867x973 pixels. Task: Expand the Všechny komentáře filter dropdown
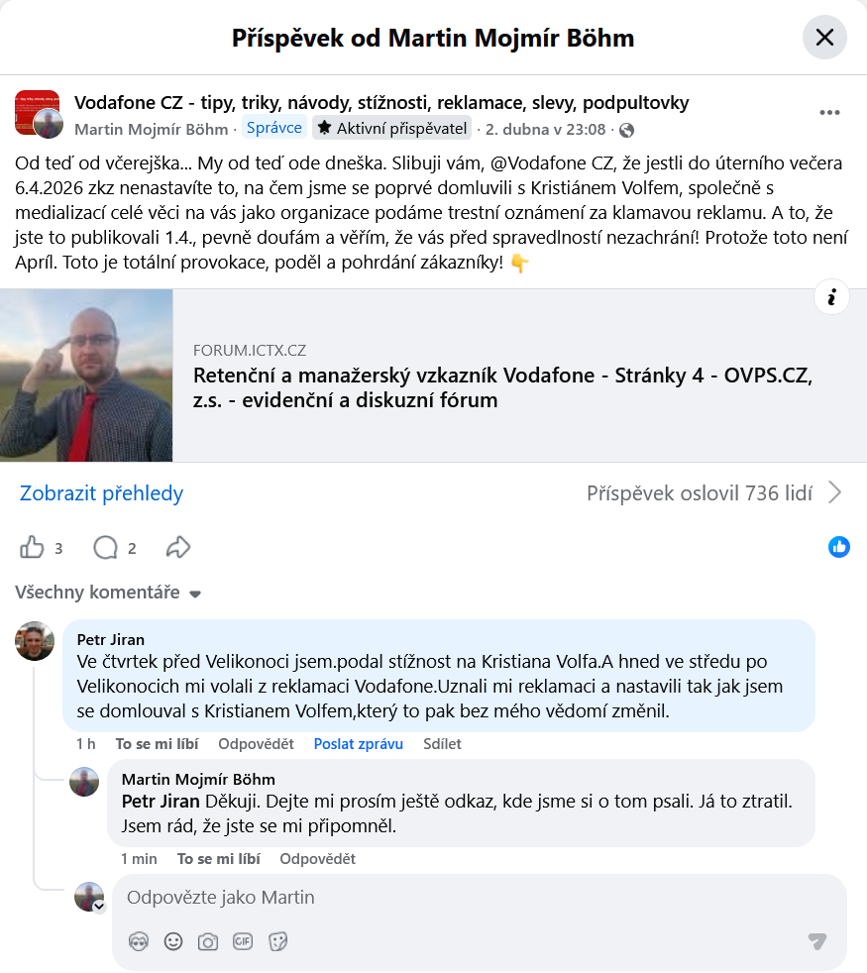point(108,592)
